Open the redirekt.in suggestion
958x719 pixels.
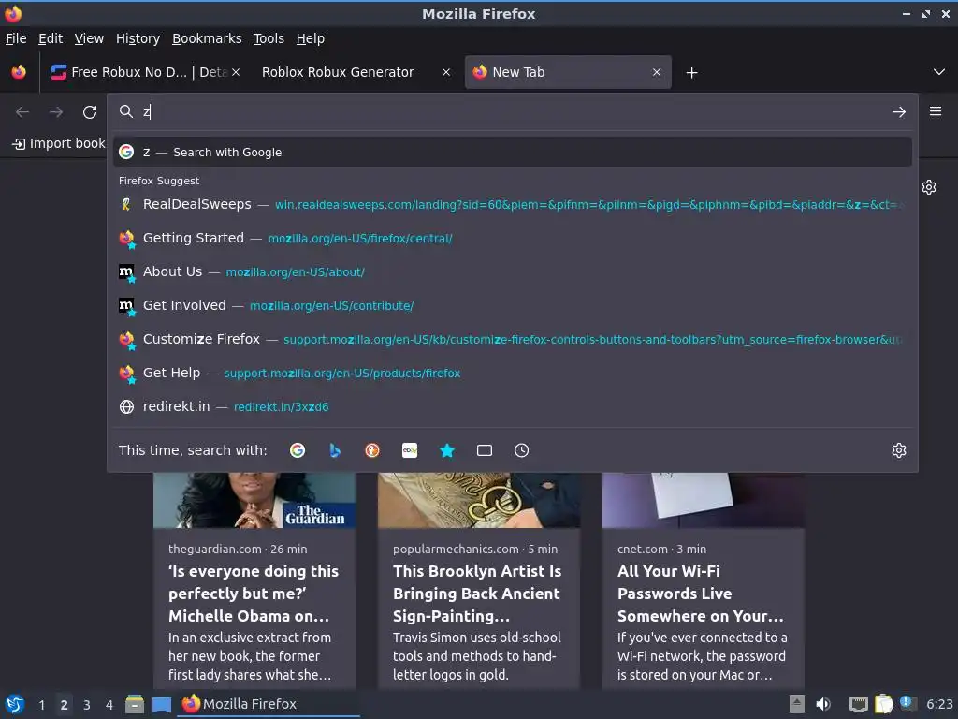pyautogui.click(x=512, y=406)
